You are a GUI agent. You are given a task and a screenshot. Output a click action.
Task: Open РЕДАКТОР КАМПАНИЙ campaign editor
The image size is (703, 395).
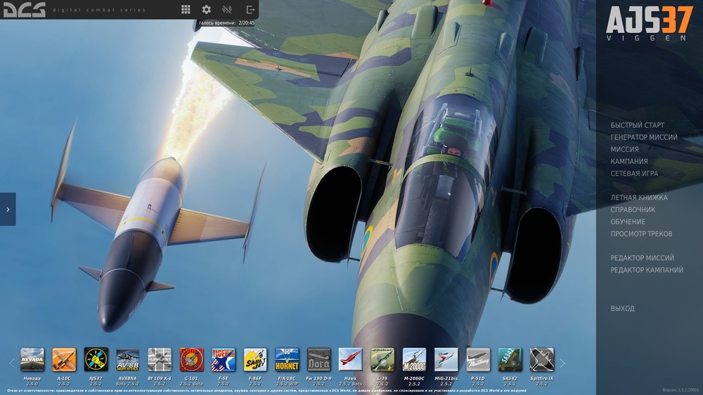coord(647,270)
